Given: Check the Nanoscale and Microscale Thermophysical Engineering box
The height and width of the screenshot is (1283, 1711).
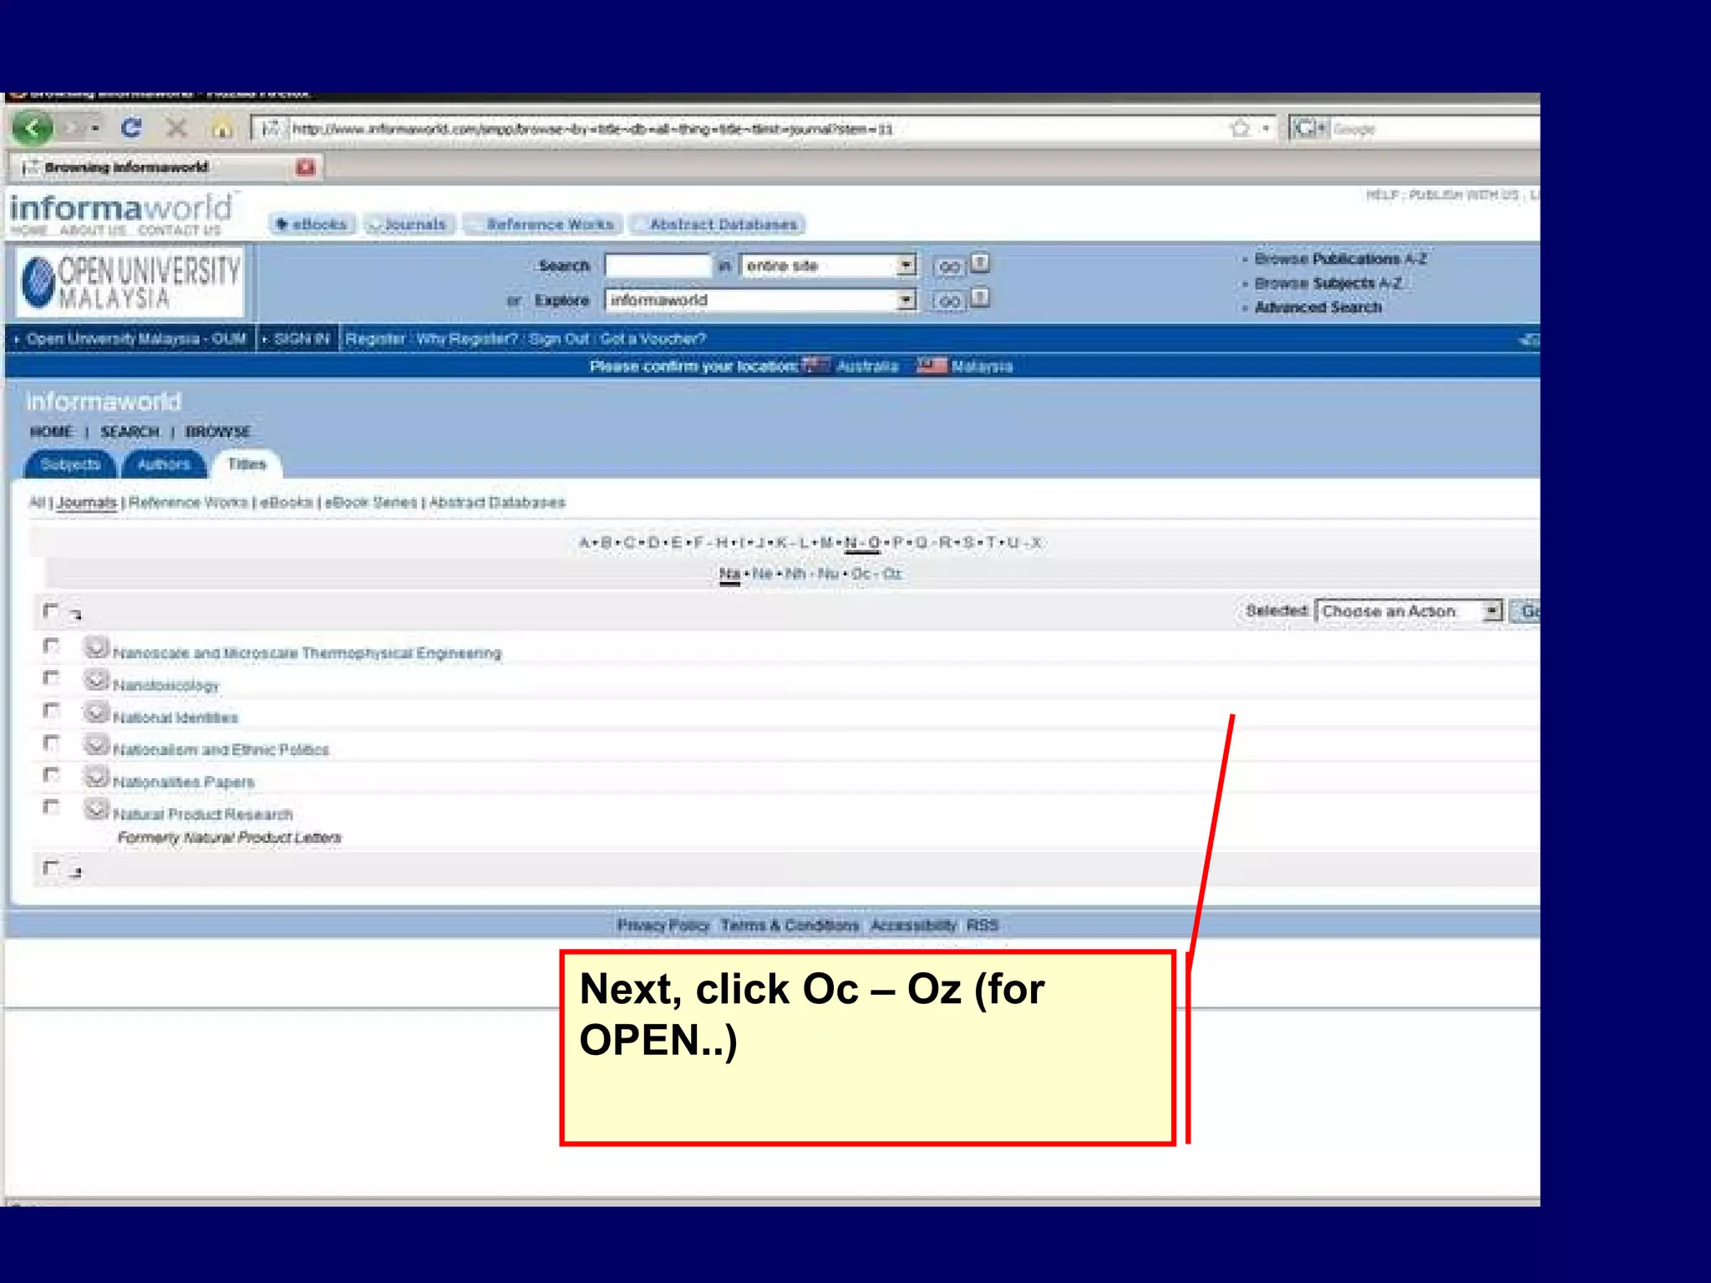Looking at the screenshot, I should click(51, 646).
